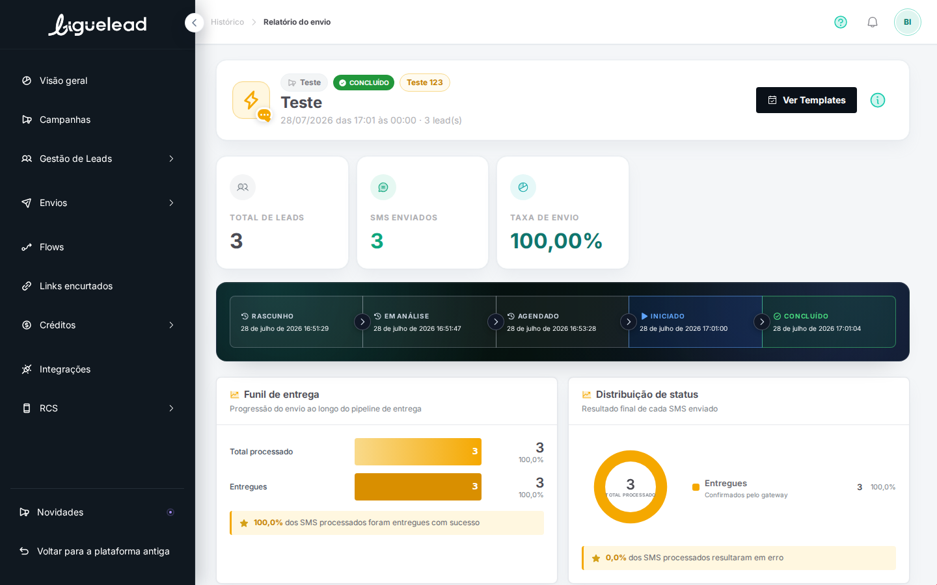This screenshot has width=937, height=585.
Task: Expand the Envios submenu chevron
Action: click(x=171, y=203)
